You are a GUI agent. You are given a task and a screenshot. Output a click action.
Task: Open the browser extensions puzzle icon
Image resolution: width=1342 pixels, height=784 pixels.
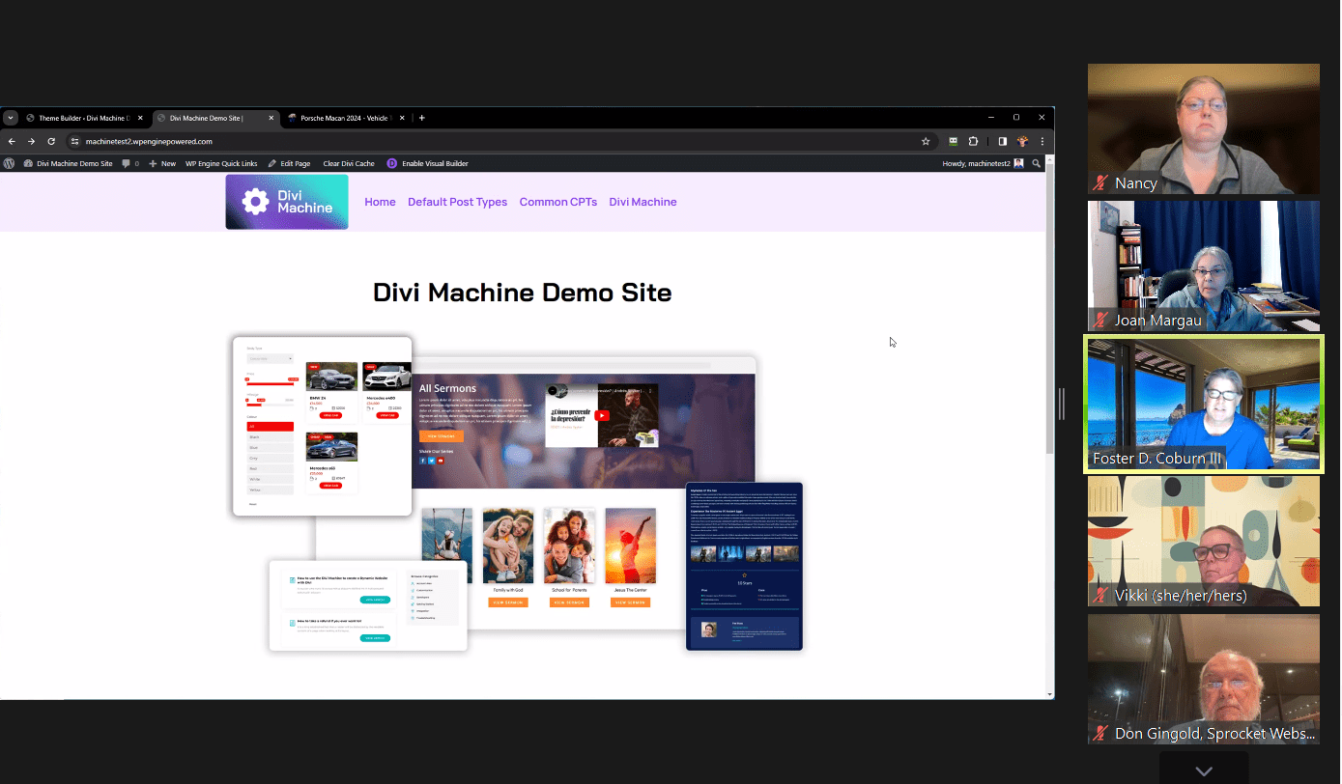coord(973,141)
